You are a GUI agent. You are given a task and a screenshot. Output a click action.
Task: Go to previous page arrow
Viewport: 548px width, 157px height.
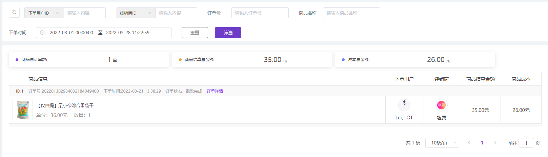pos(469,143)
